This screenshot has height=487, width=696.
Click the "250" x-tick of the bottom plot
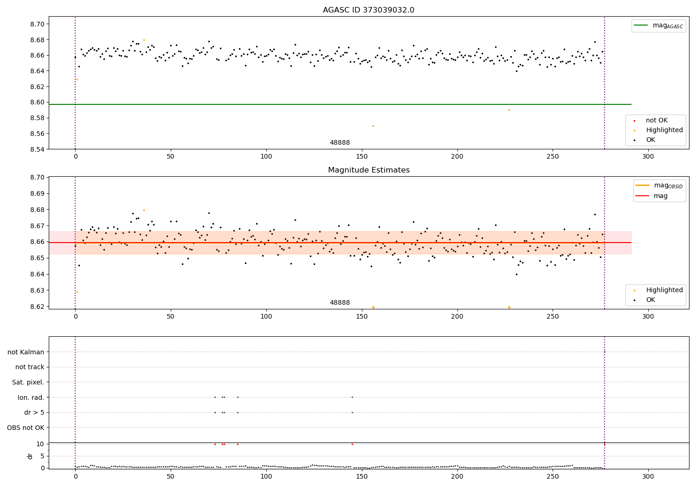click(x=553, y=476)
